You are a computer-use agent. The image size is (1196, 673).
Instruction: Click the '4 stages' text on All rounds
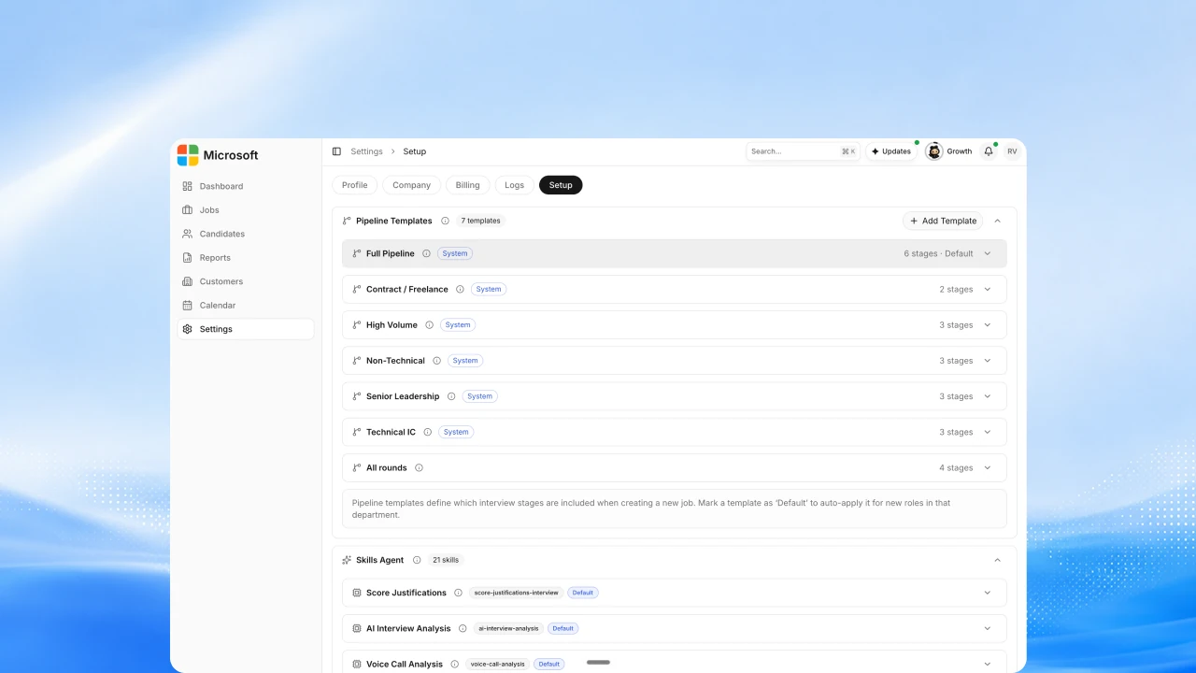(x=956, y=468)
